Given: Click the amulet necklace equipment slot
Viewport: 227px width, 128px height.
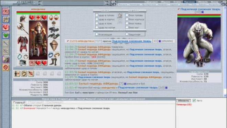Looking at the screenshot, I should pos(54,24).
